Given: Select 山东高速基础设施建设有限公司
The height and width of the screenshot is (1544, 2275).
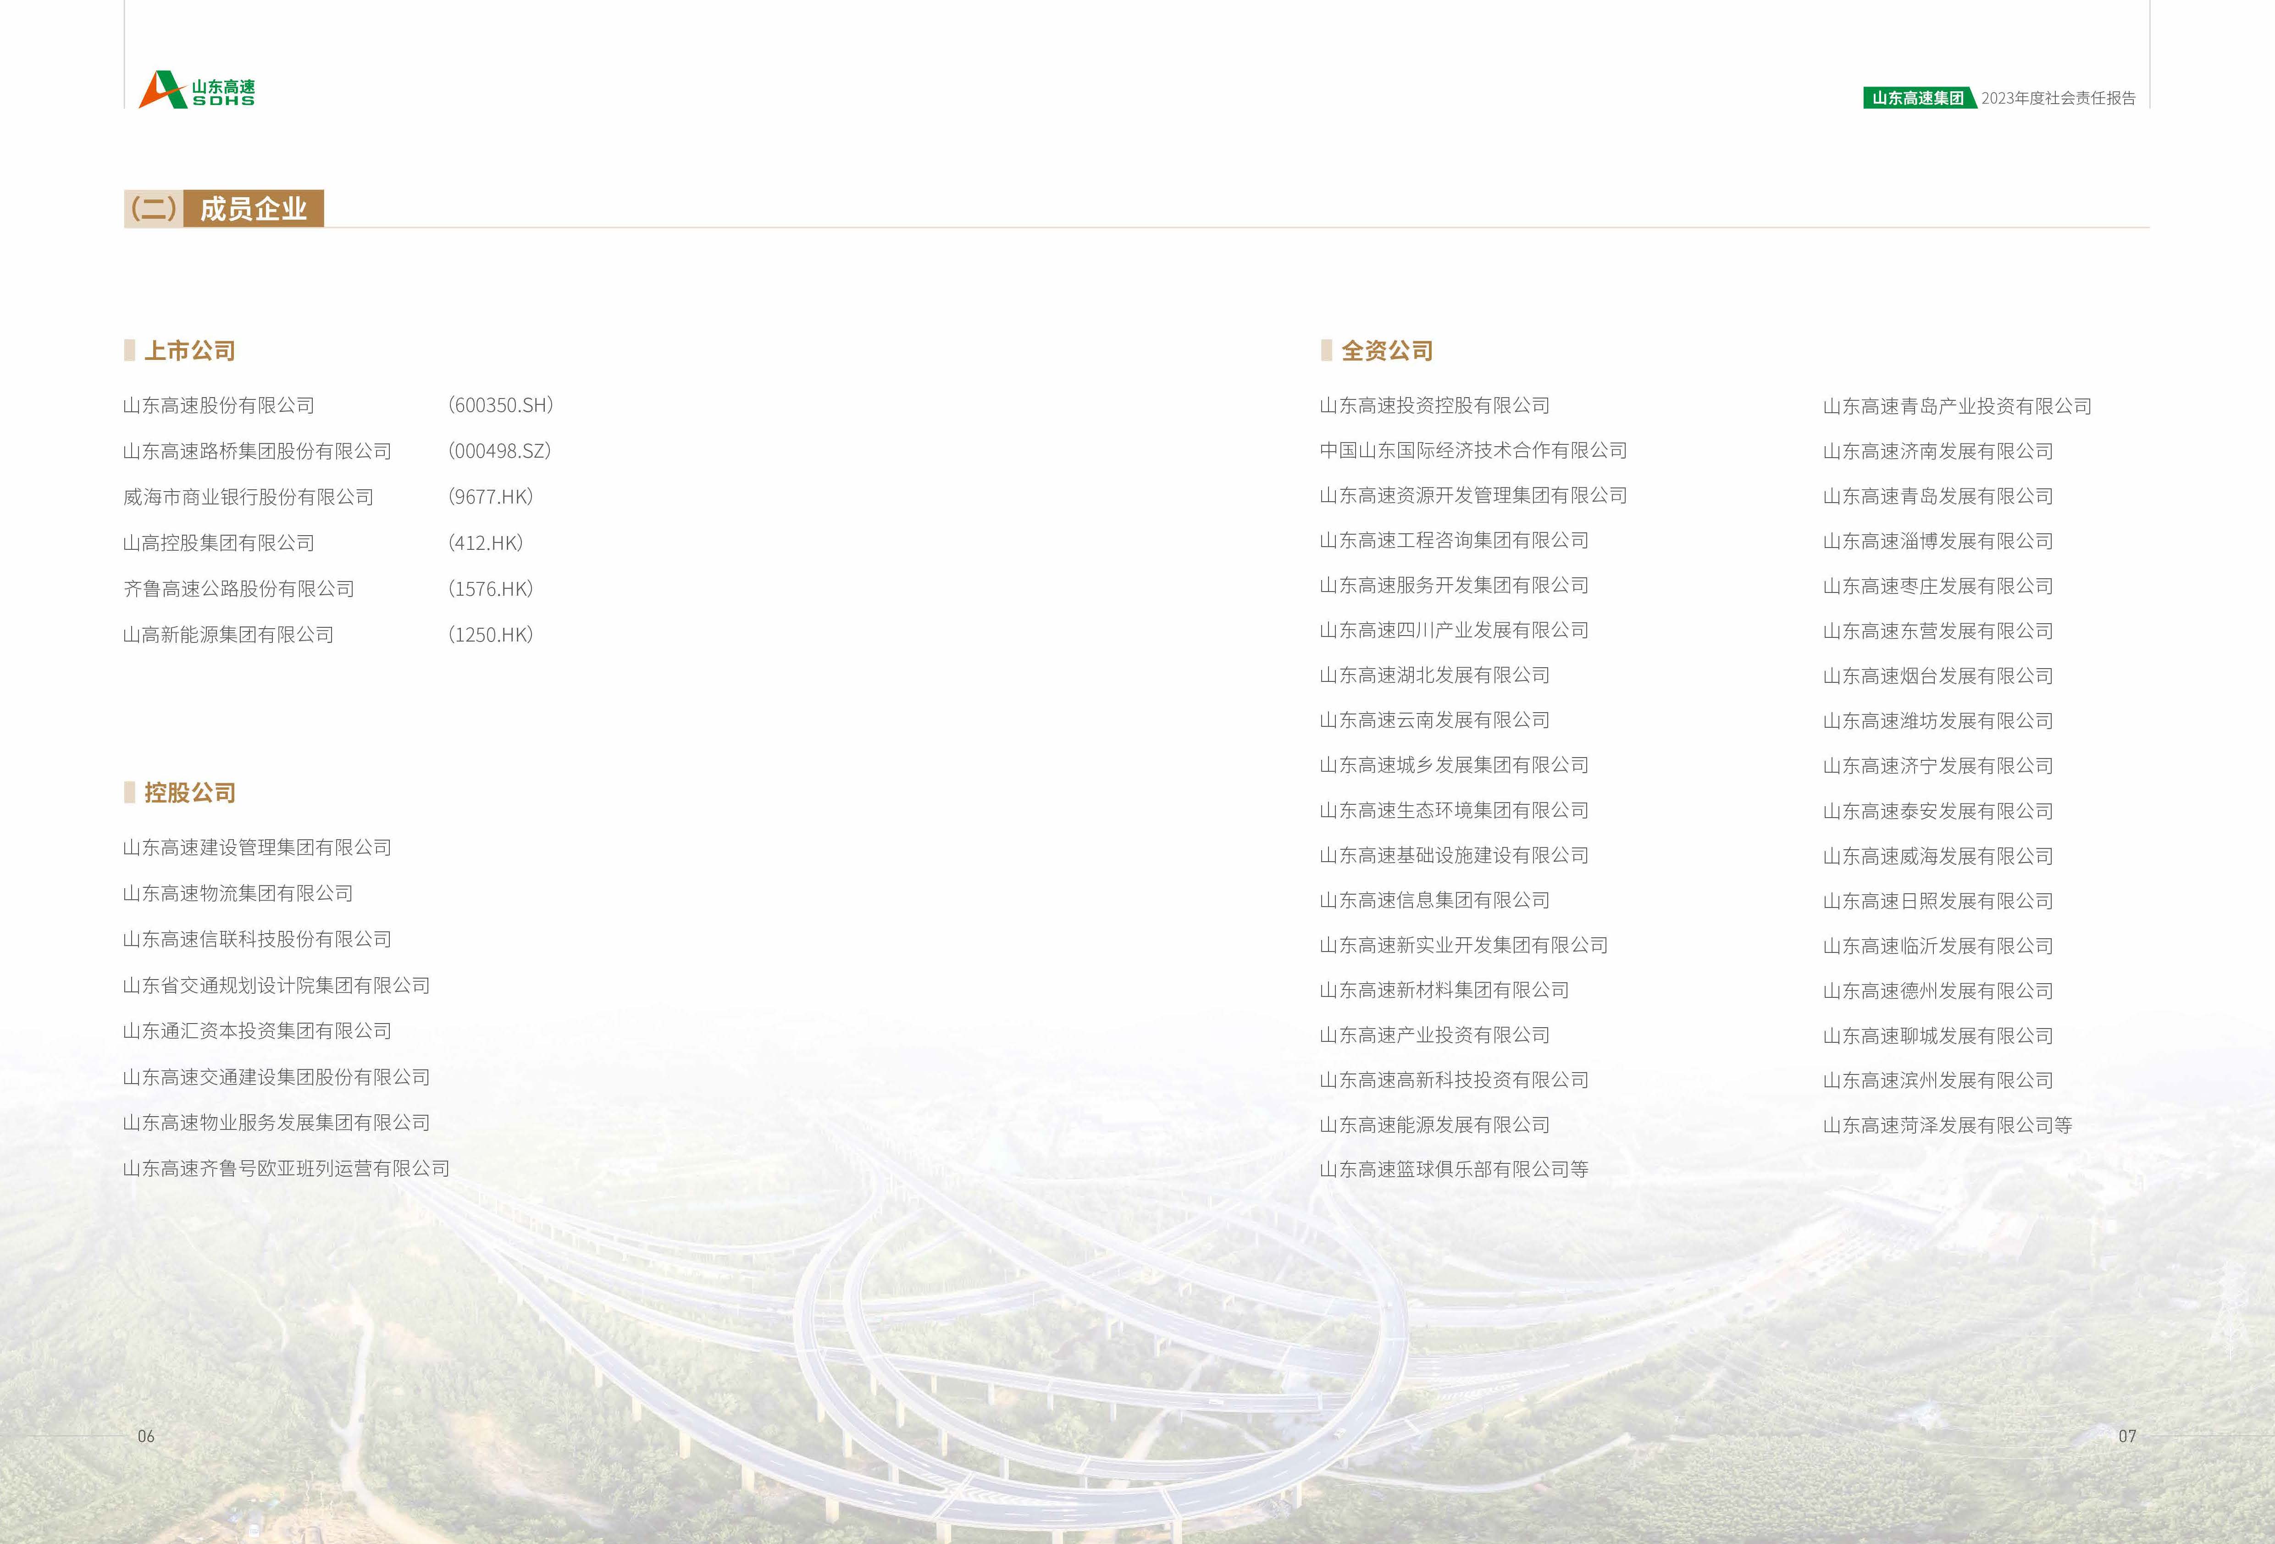Looking at the screenshot, I should [1454, 856].
